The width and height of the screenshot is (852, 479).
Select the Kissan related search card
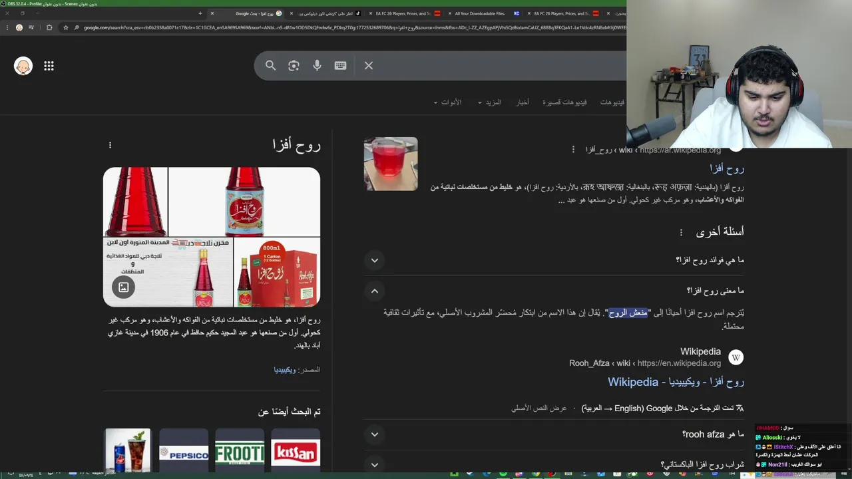(296, 450)
